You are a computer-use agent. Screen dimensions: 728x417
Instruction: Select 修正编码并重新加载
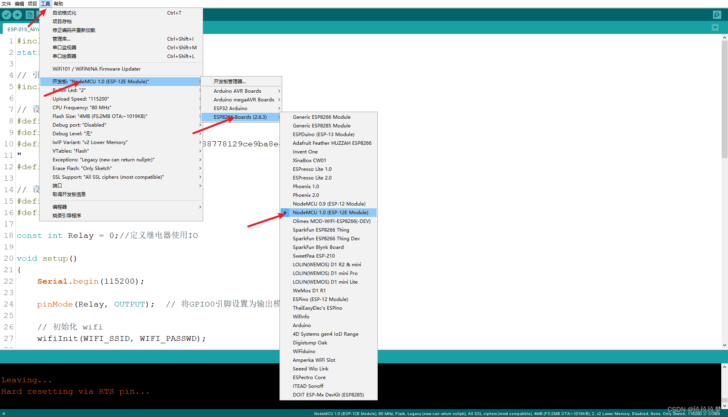click(x=121, y=30)
